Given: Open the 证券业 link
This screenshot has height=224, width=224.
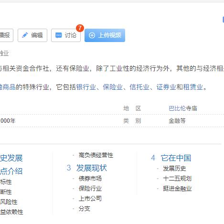Looking at the screenshot, I should pos(166,87).
